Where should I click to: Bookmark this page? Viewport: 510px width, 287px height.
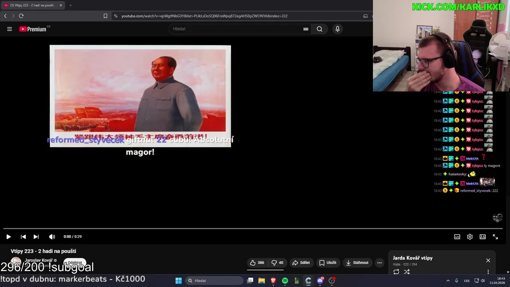[105, 16]
